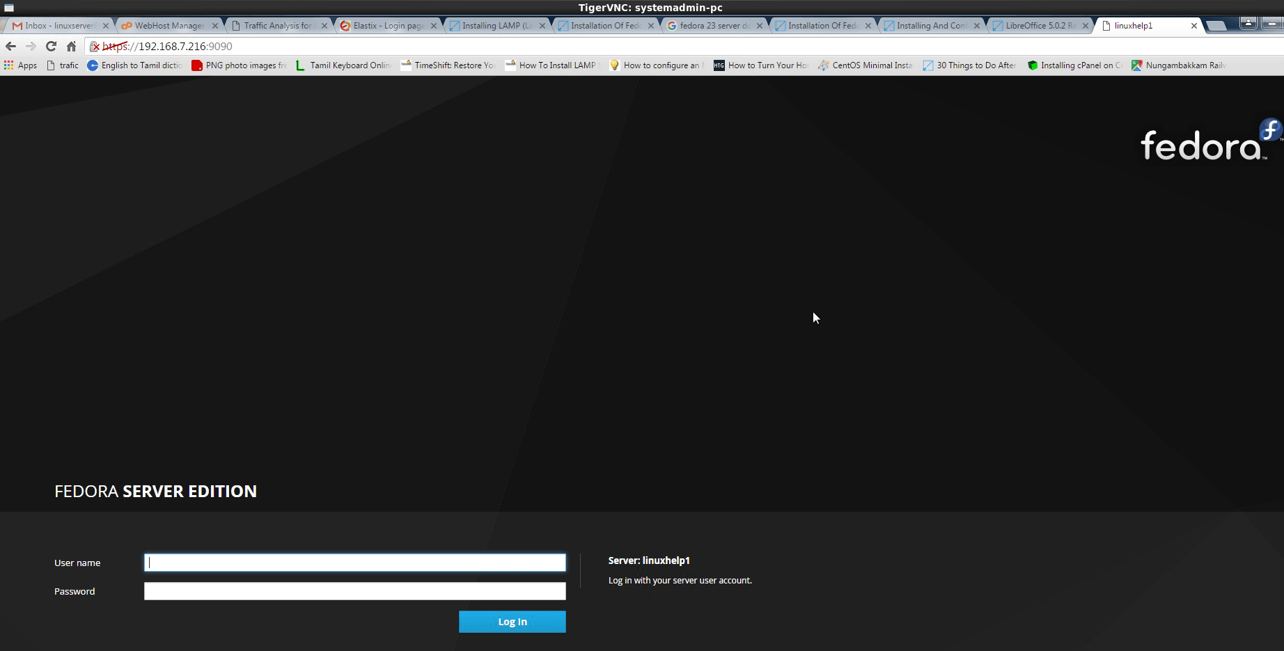Open the trafic bookmark
Screen dimensions: 1284x651
62,65
